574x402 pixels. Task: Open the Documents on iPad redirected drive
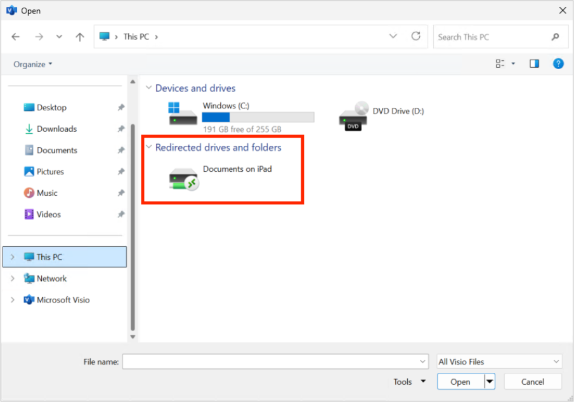[x=237, y=169]
